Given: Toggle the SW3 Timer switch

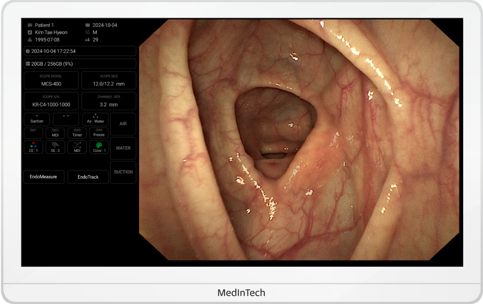Looking at the screenshot, I should tap(77, 133).
